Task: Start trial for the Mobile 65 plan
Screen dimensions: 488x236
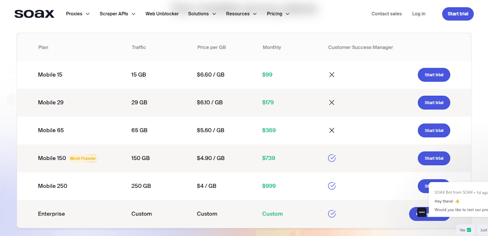Action: click(x=434, y=131)
